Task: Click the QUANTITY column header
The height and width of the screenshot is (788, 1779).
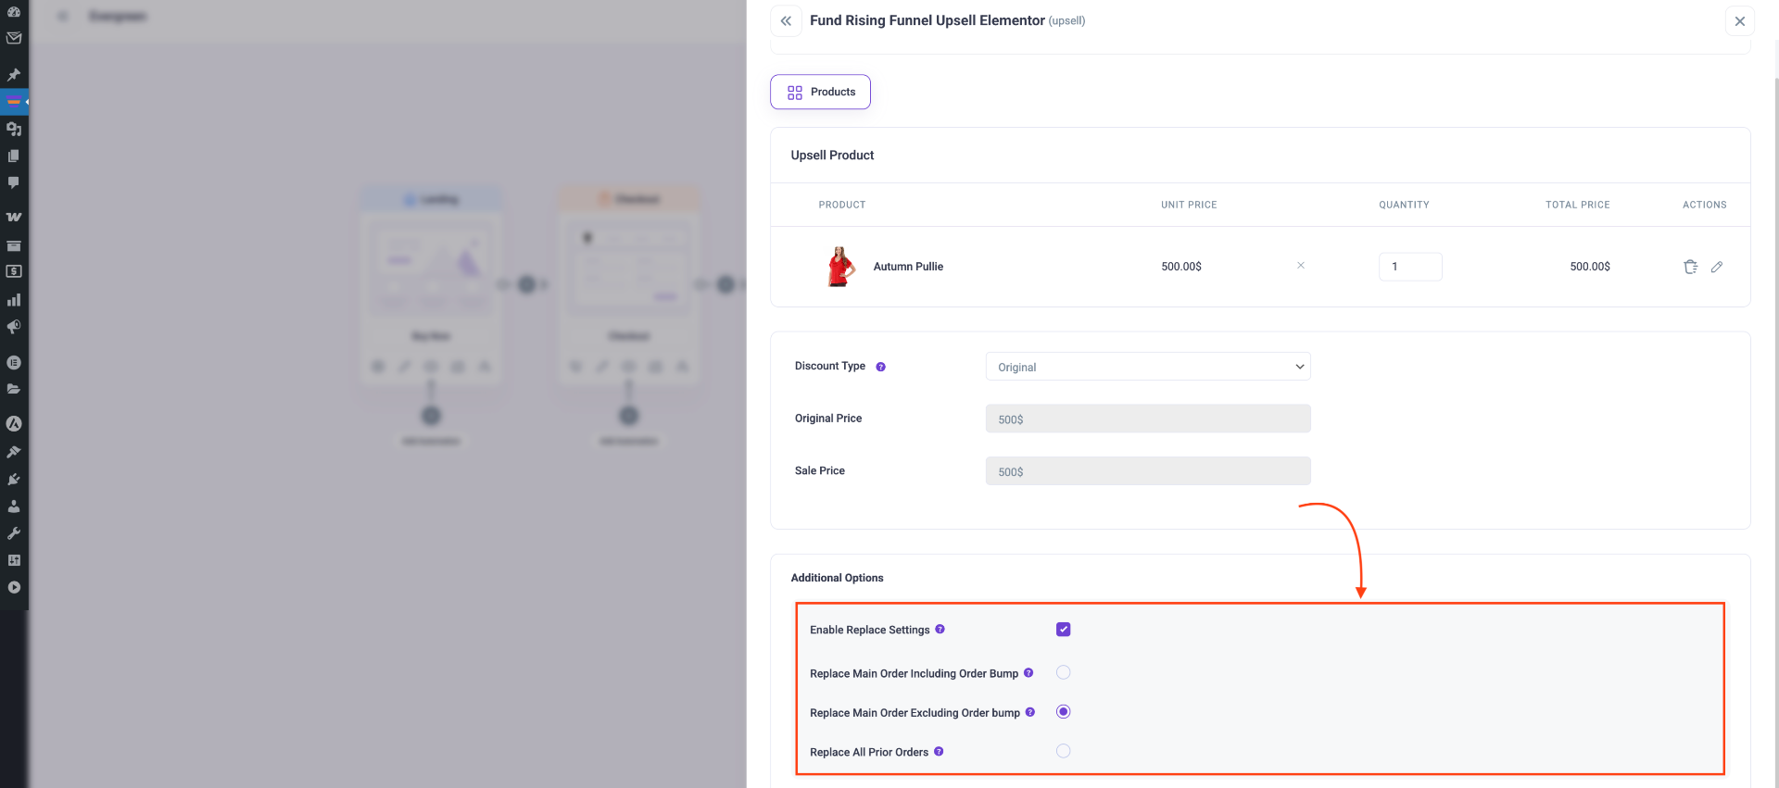Action: 1404,205
